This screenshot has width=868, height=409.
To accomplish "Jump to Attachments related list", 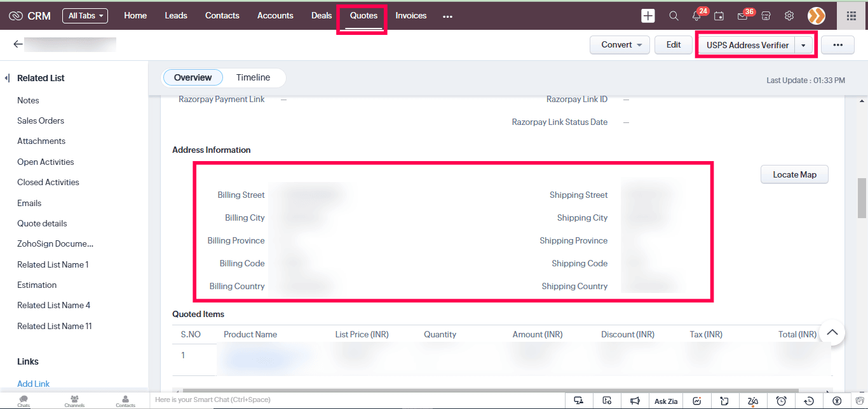I will 41,141.
